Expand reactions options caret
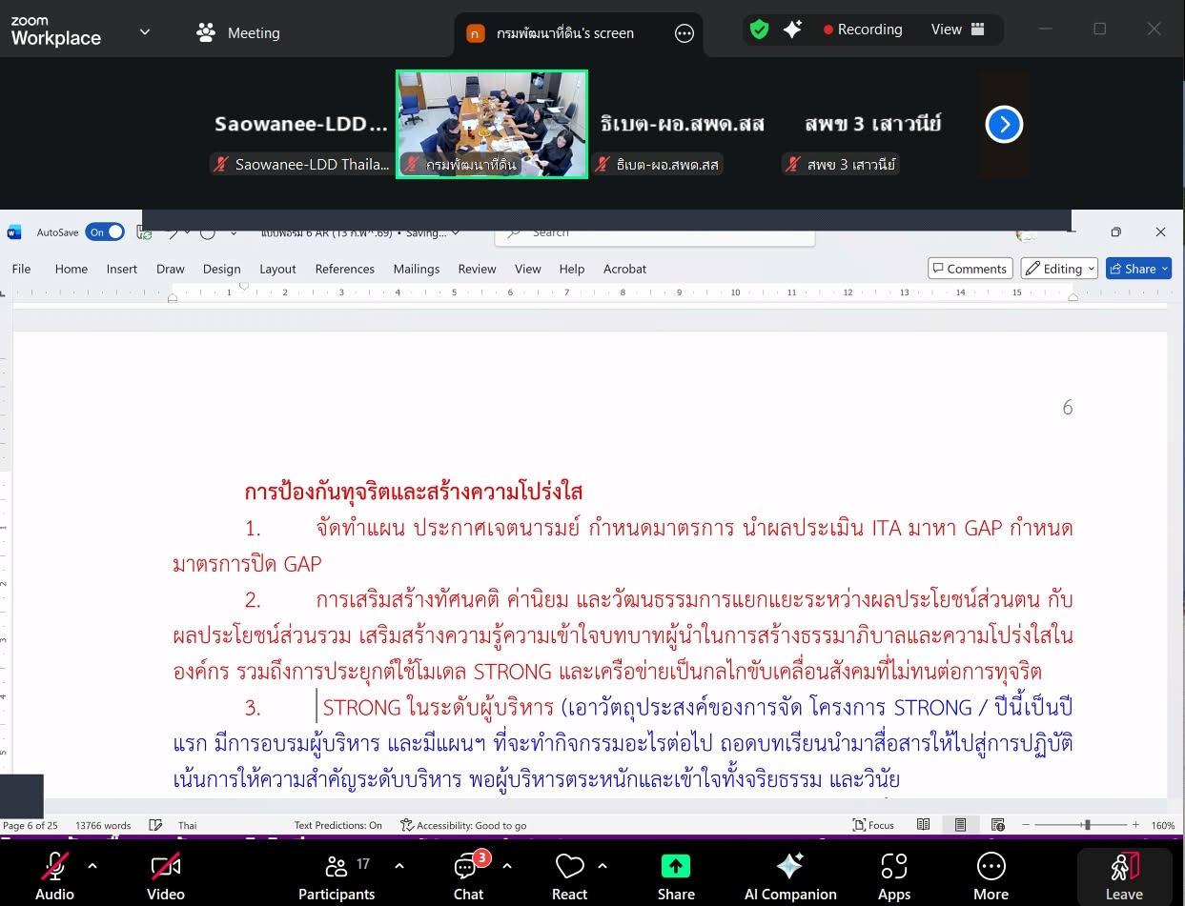The height and width of the screenshot is (906, 1185). pos(603,866)
